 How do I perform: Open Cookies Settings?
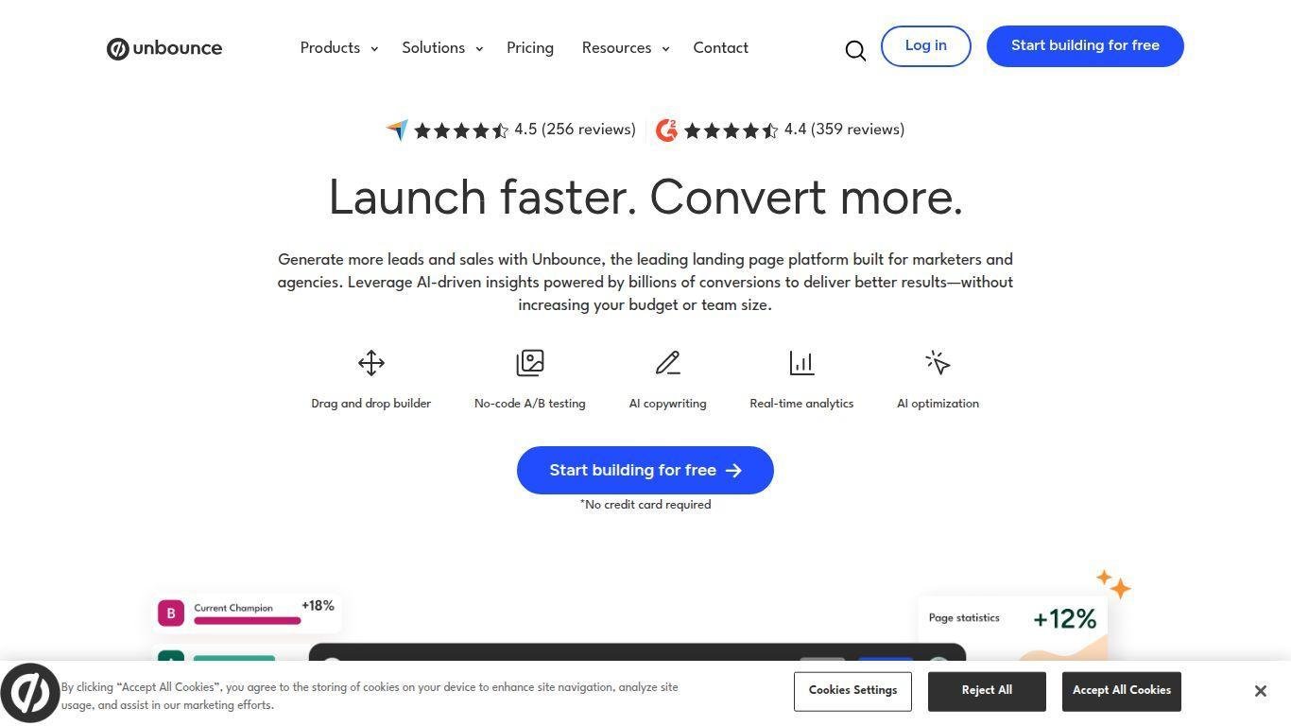click(852, 691)
